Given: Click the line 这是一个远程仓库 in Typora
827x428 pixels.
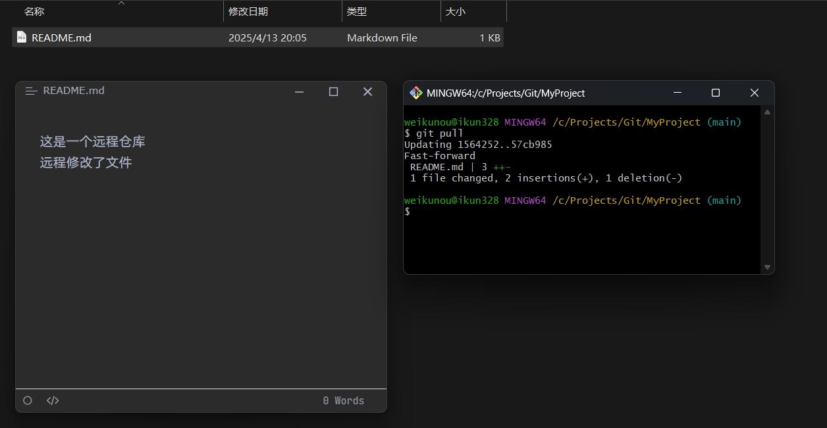Looking at the screenshot, I should tap(92, 141).
